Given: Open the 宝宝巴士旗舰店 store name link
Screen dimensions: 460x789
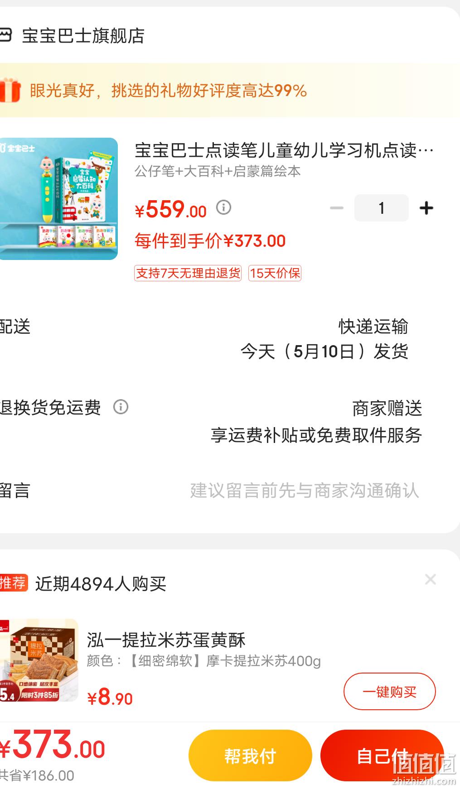Looking at the screenshot, I should [83, 36].
